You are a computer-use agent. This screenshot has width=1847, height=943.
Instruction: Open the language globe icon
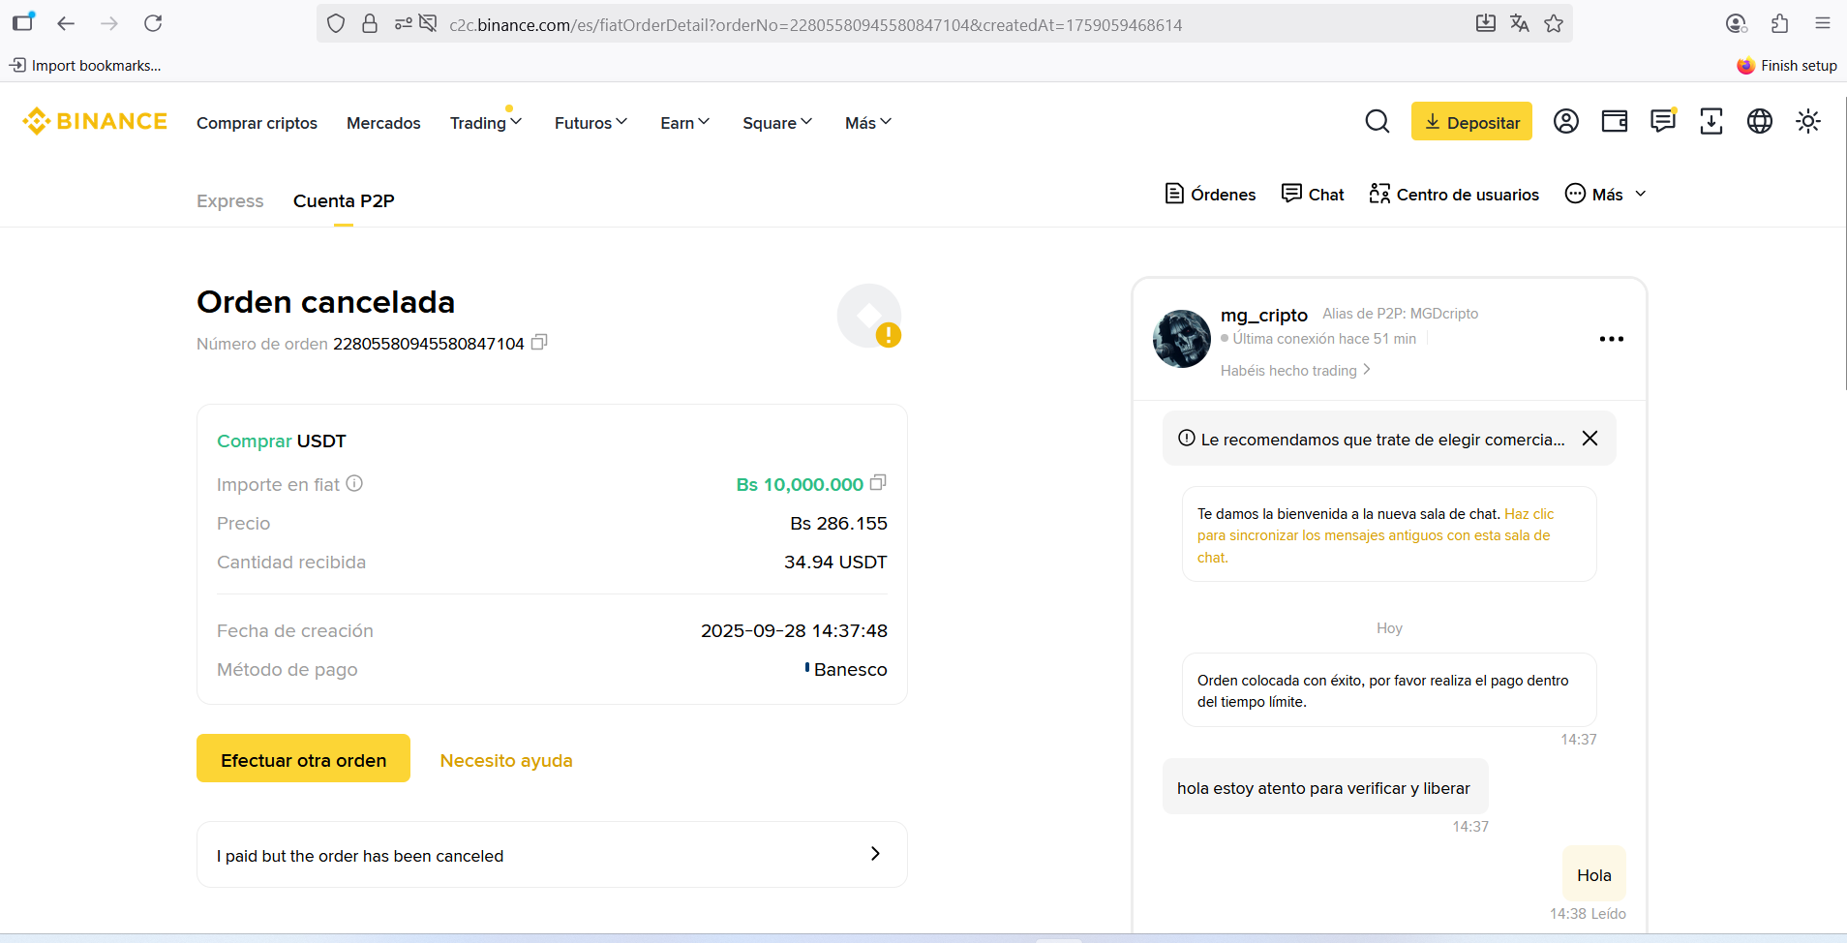point(1760,121)
